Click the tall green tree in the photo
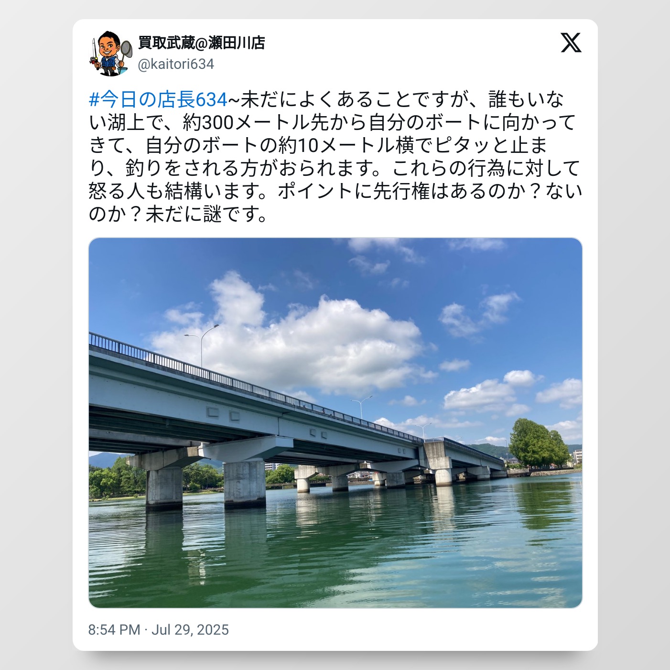The width and height of the screenshot is (670, 670). point(538,443)
